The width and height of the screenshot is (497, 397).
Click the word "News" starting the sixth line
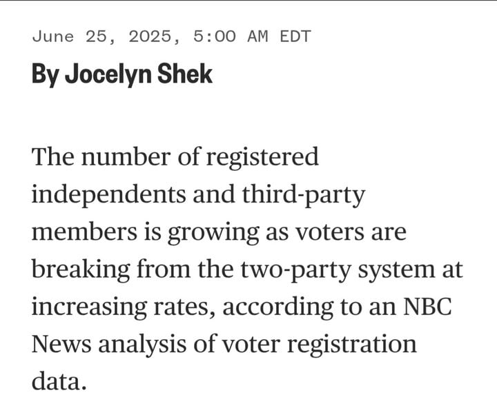click(x=61, y=344)
